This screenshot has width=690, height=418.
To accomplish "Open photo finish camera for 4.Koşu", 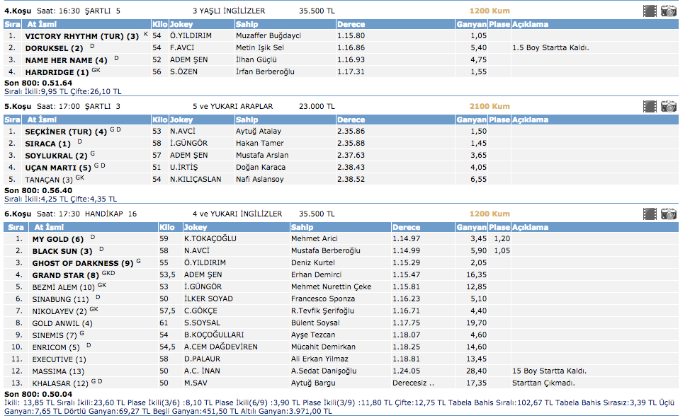I will click(x=668, y=11).
